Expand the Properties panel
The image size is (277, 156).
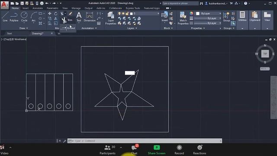coord(198,28)
